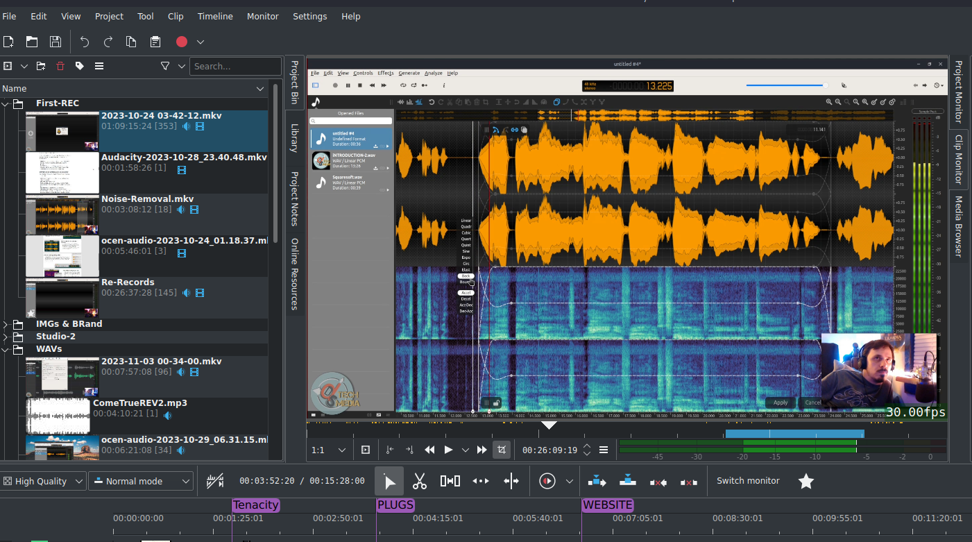Toggle video icon on Noise-Removal.mkv row
This screenshot has height=542, width=972.
pyautogui.click(x=194, y=210)
